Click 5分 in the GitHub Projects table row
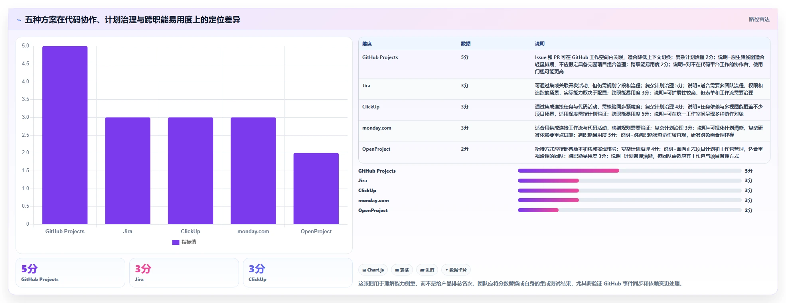Screen dimensions: 786x303 click(465, 57)
